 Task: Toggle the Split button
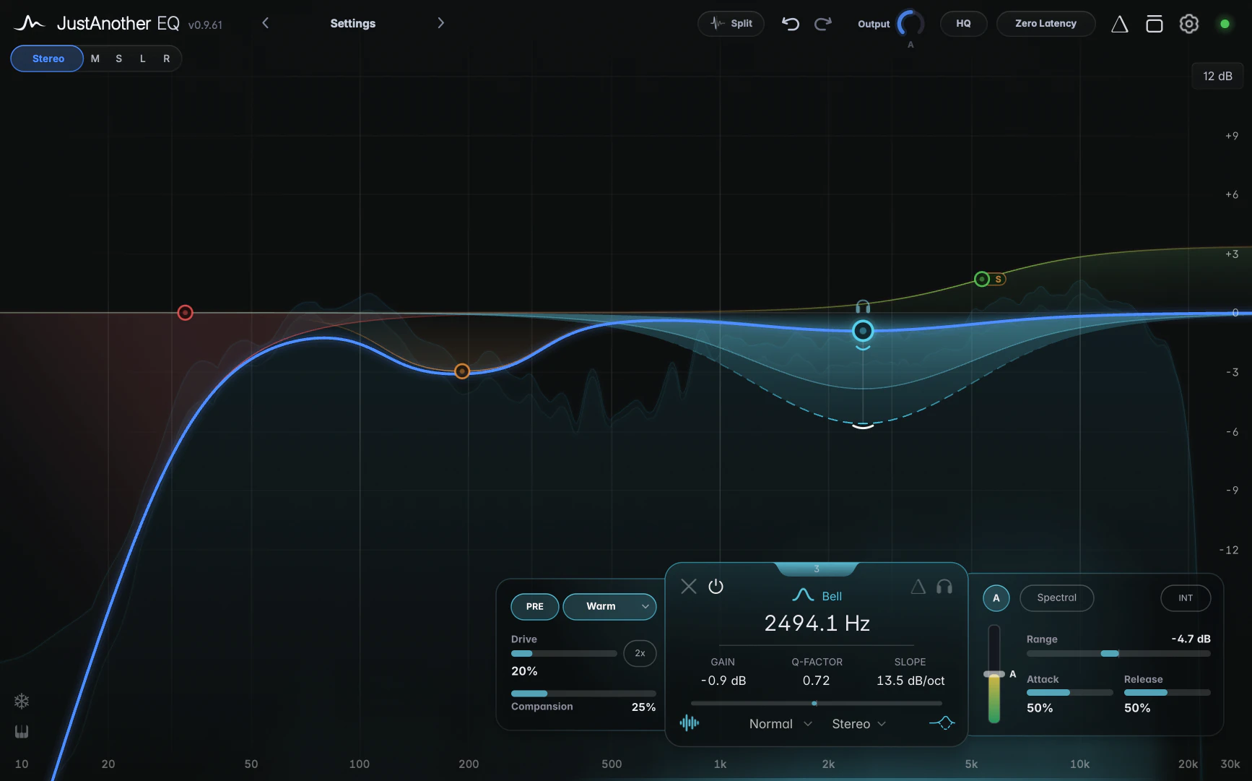tap(731, 24)
